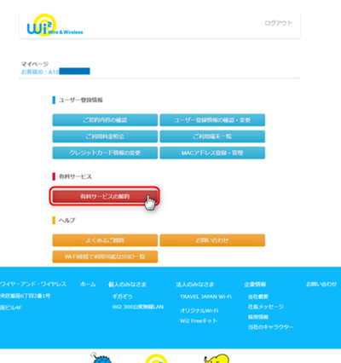Open the ギガぞう footer link
Screen dimensions: 341x363
pos(122,297)
